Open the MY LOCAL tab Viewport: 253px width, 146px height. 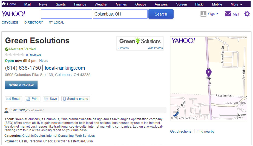coord(56,23)
